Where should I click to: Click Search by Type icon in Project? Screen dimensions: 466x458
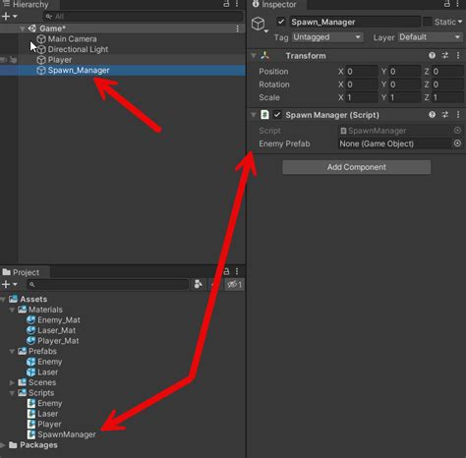click(199, 284)
